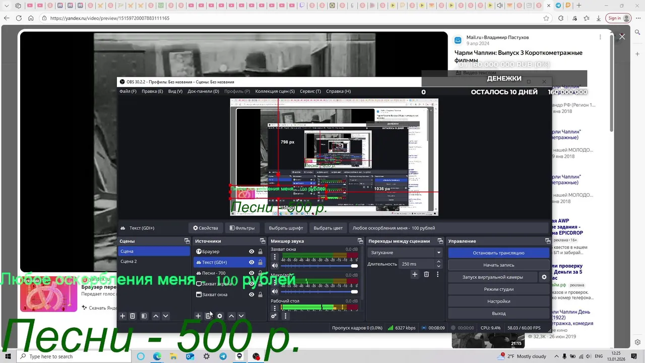Add a new source in Источники panel

198,316
